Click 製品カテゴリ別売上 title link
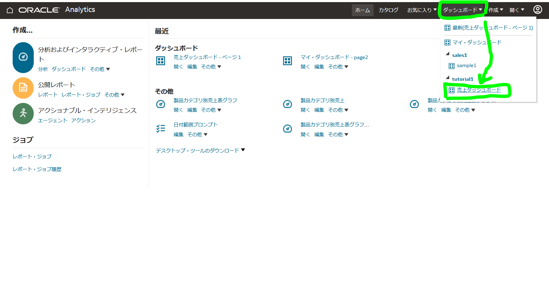Screen dimensions: 549x281 pos(322,100)
